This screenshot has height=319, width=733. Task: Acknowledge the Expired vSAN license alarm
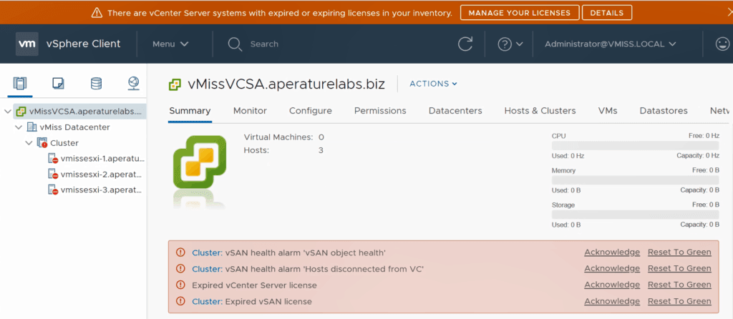click(612, 301)
